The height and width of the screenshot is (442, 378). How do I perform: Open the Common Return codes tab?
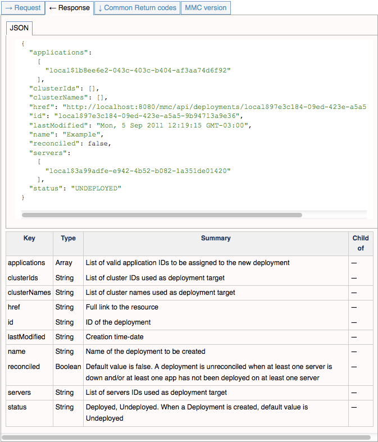coord(137,8)
